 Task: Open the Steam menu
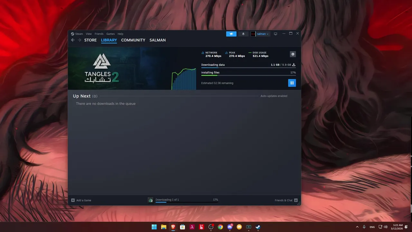pyautogui.click(x=79, y=34)
